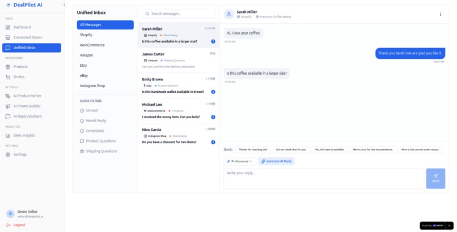Filter inbox by eBay

click(105, 76)
